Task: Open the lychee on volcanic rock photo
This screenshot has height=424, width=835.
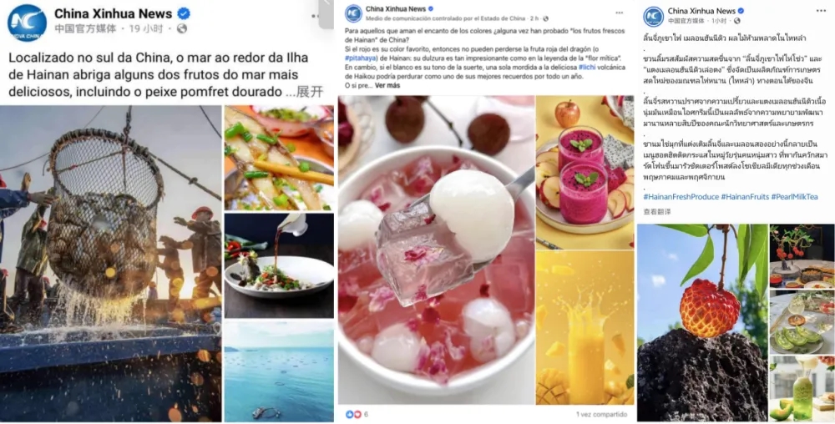Action: coord(702,323)
